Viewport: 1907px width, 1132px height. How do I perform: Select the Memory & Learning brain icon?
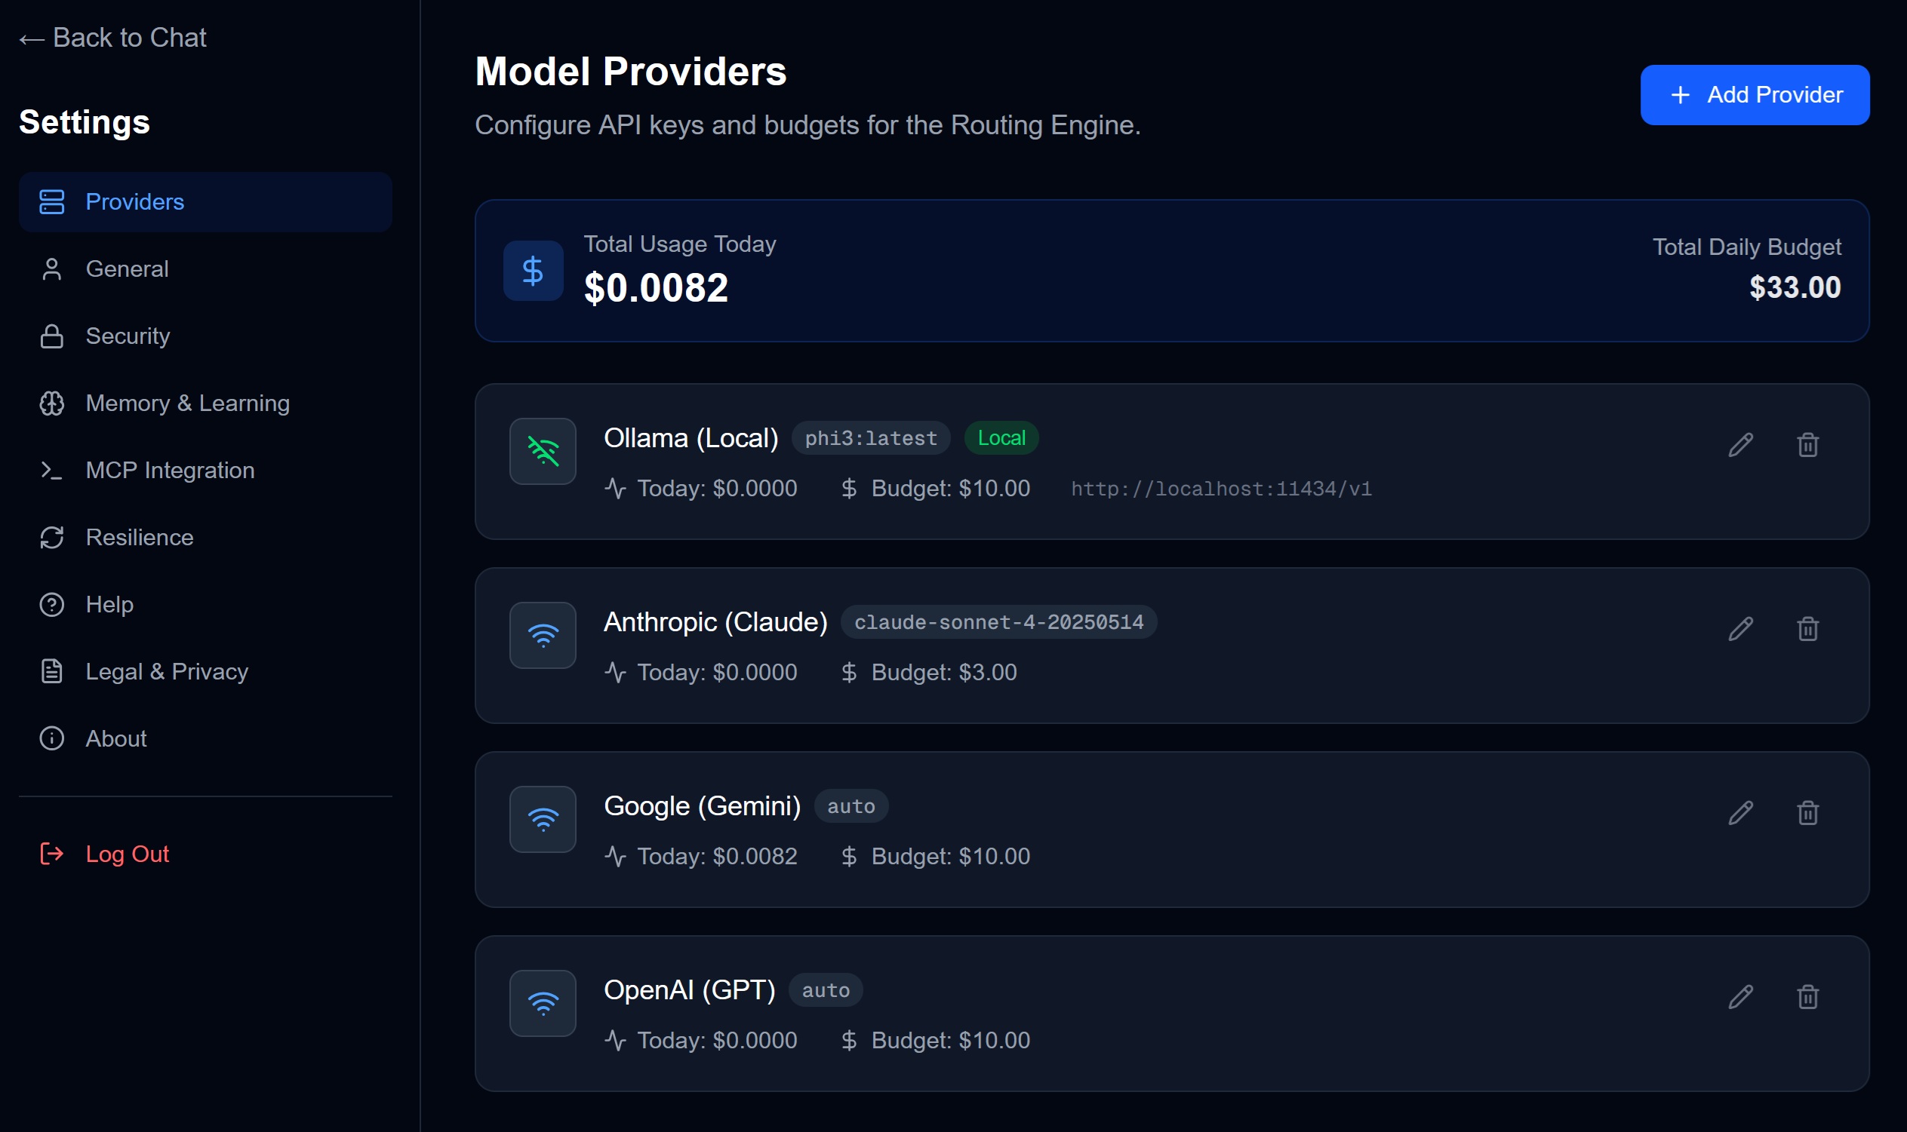[51, 403]
